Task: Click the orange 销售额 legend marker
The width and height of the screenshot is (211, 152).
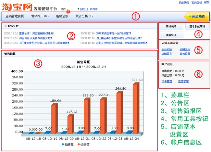Action: click(79, 145)
